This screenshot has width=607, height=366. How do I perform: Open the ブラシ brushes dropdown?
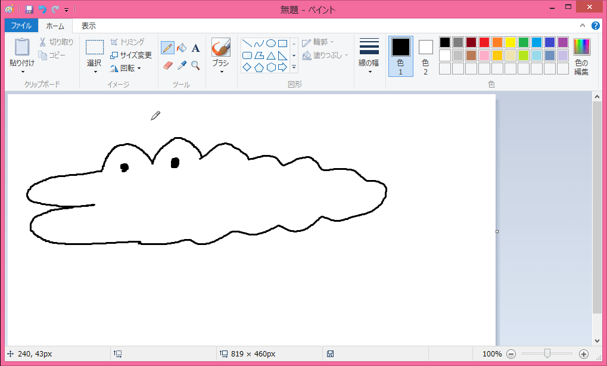pyautogui.click(x=221, y=57)
